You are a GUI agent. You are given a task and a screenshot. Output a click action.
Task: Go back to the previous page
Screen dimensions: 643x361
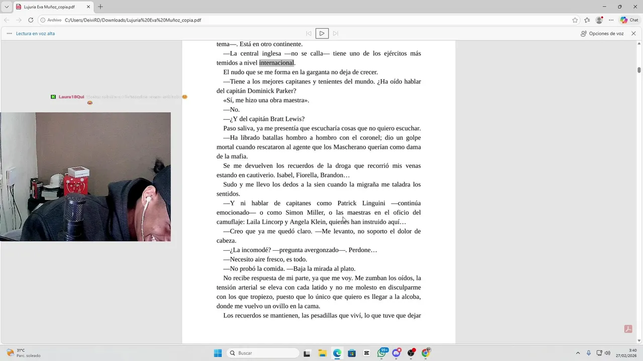(x=7, y=20)
